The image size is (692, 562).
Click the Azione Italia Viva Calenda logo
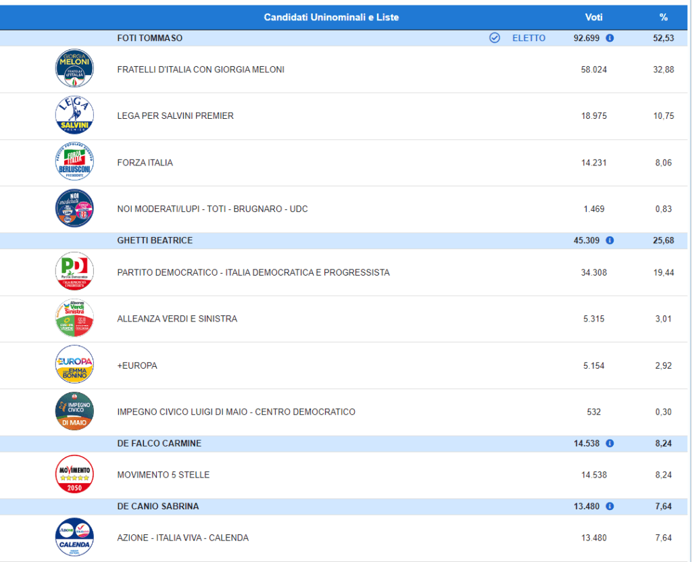click(x=74, y=538)
